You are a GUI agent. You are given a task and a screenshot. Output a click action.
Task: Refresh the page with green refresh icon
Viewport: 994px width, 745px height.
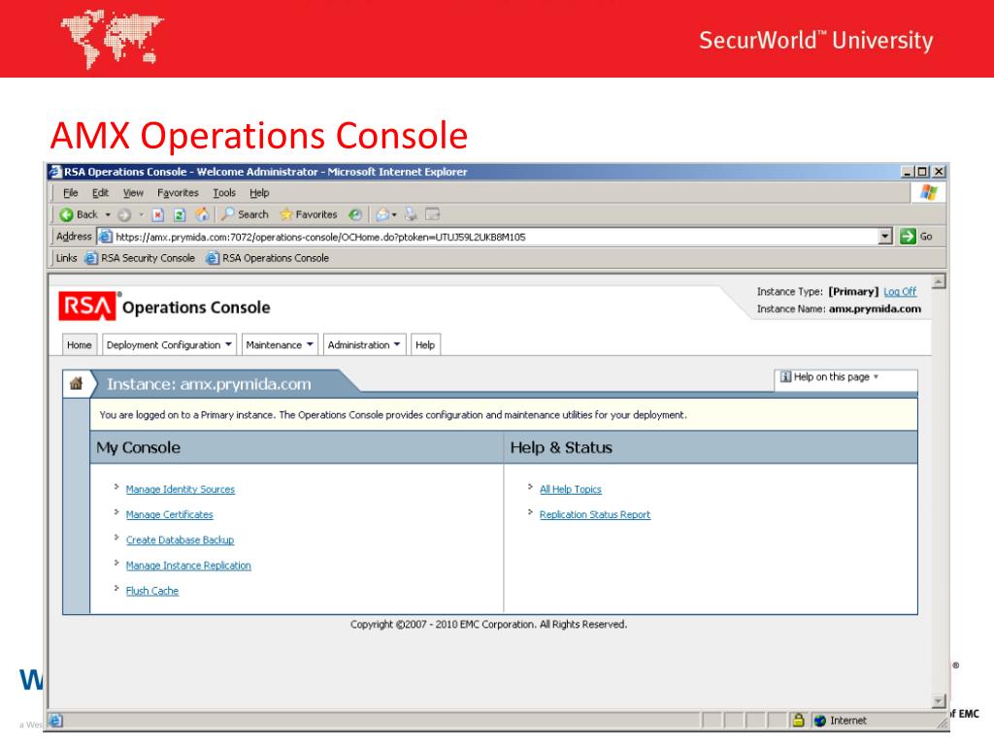point(180,214)
